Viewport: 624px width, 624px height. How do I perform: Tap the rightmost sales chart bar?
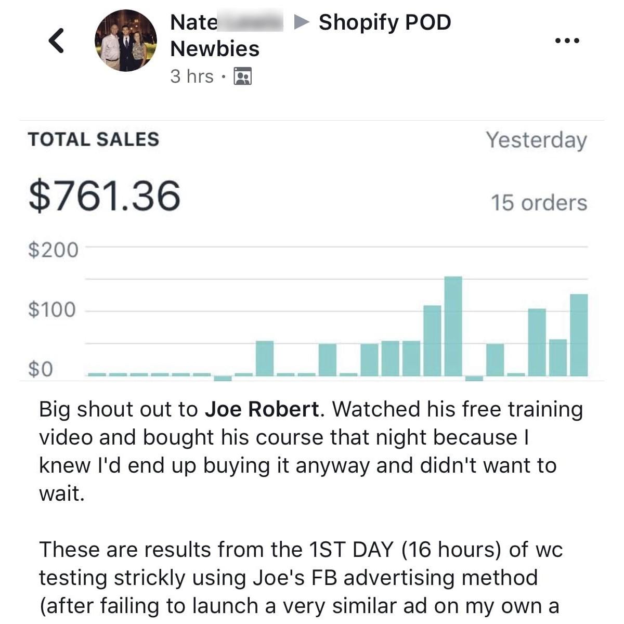point(579,335)
